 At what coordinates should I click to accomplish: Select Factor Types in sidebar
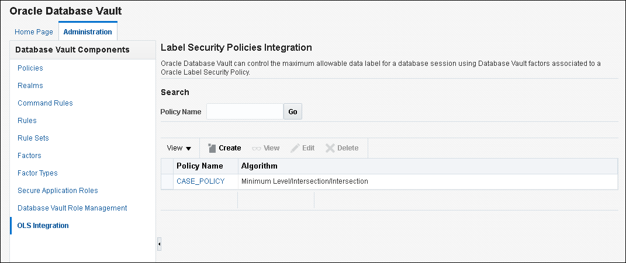(37, 173)
